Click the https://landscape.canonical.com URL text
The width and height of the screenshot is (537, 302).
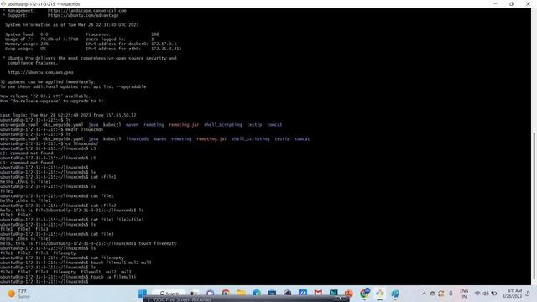pos(87,11)
